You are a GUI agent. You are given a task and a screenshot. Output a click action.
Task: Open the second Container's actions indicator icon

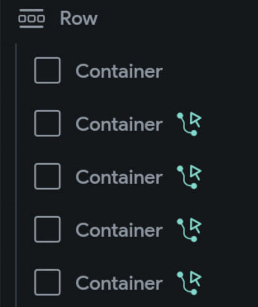click(x=189, y=124)
